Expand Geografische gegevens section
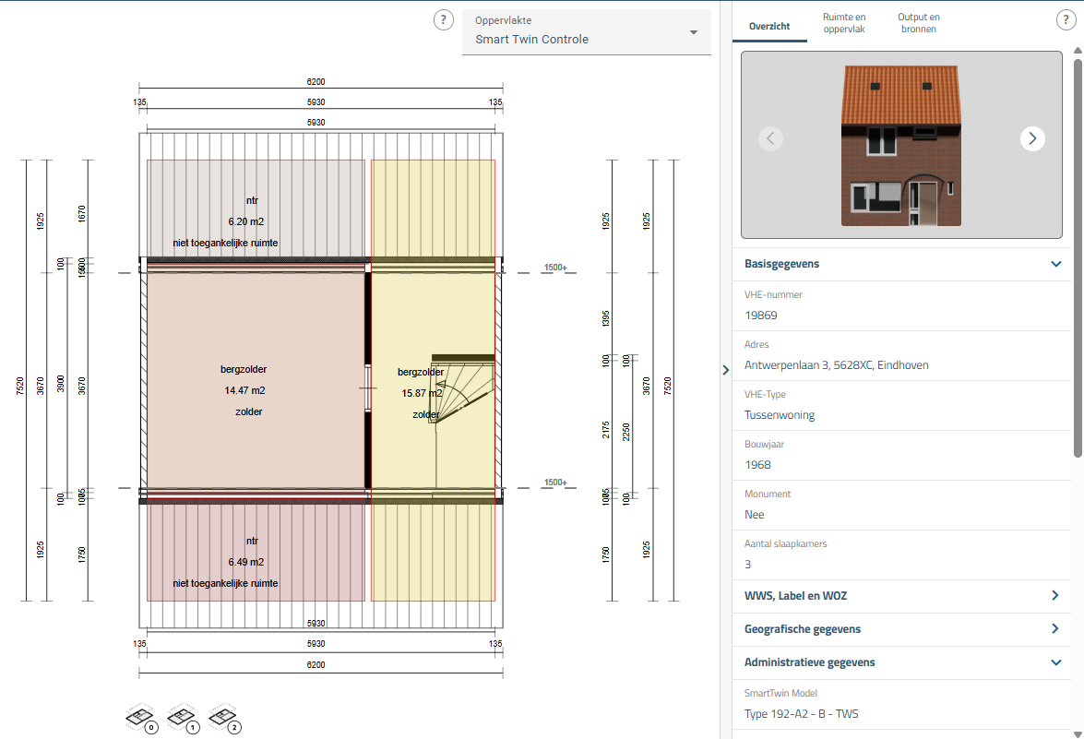Viewport: 1084px width, 739px height. (1055, 629)
